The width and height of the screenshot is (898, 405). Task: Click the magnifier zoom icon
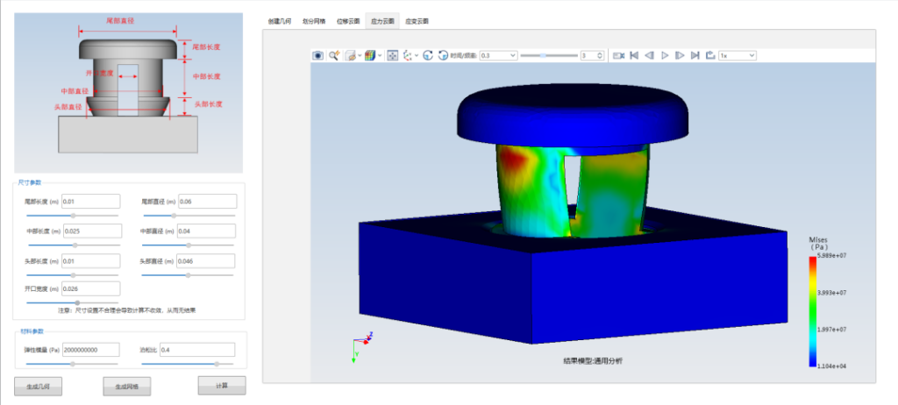[334, 55]
